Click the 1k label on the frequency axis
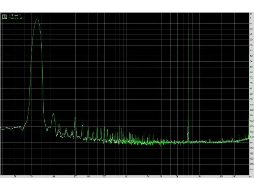254x190 pixels. [x=126, y=177]
